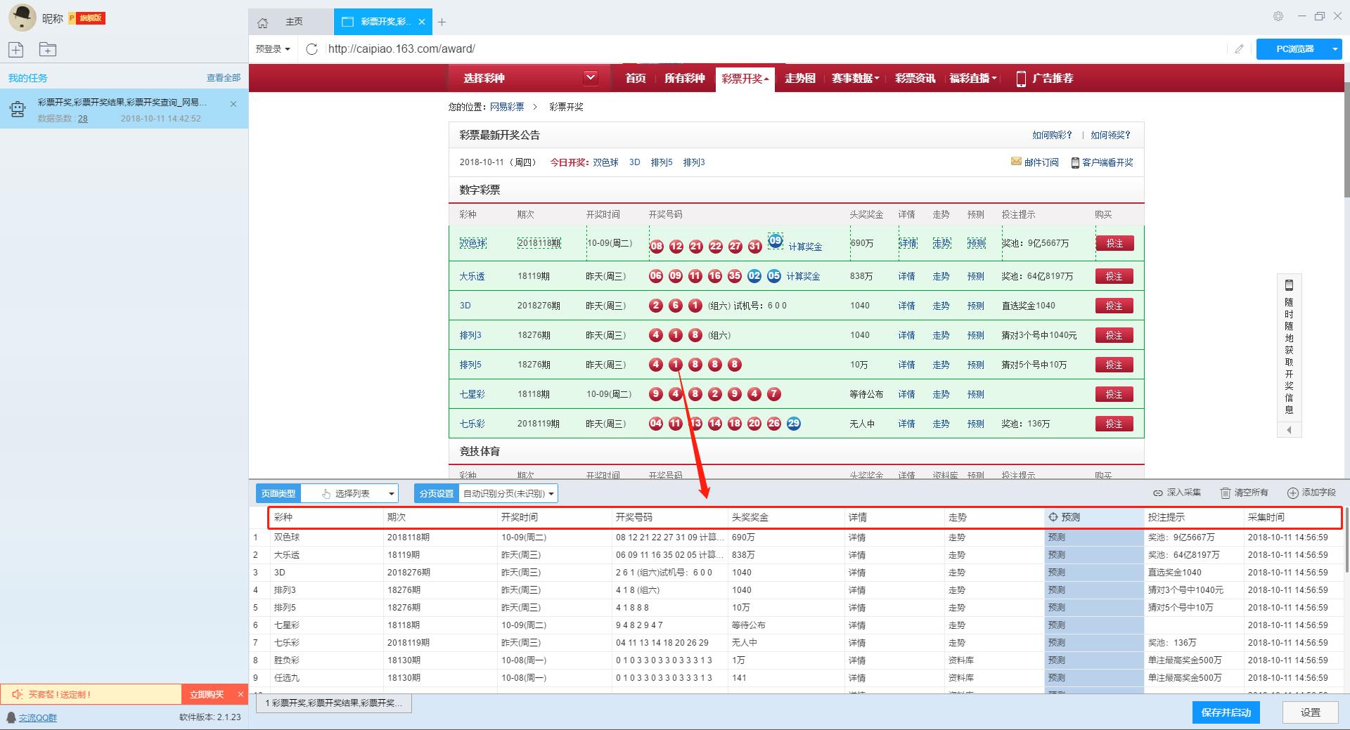Screen dimensions: 1350x730
Task: Click the home icon on 主页 tab
Action: [x=263, y=22]
